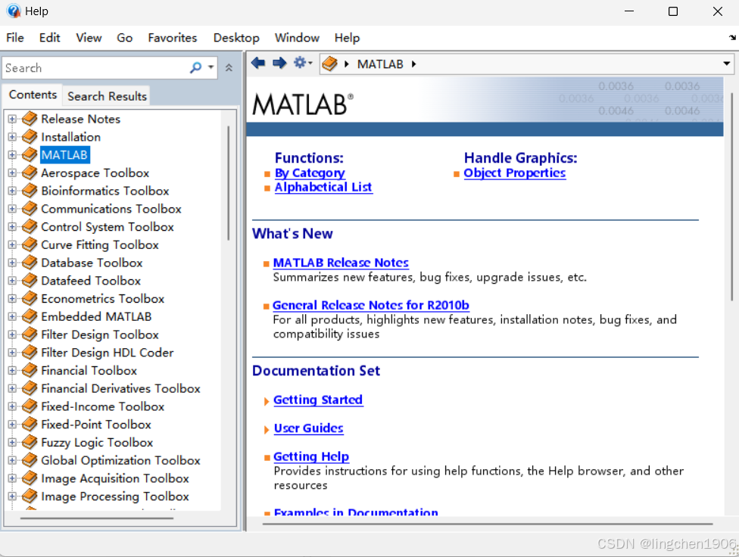The image size is (739, 557).
Task: Click the Filter Design Toolbox book icon
Action: 30,334
